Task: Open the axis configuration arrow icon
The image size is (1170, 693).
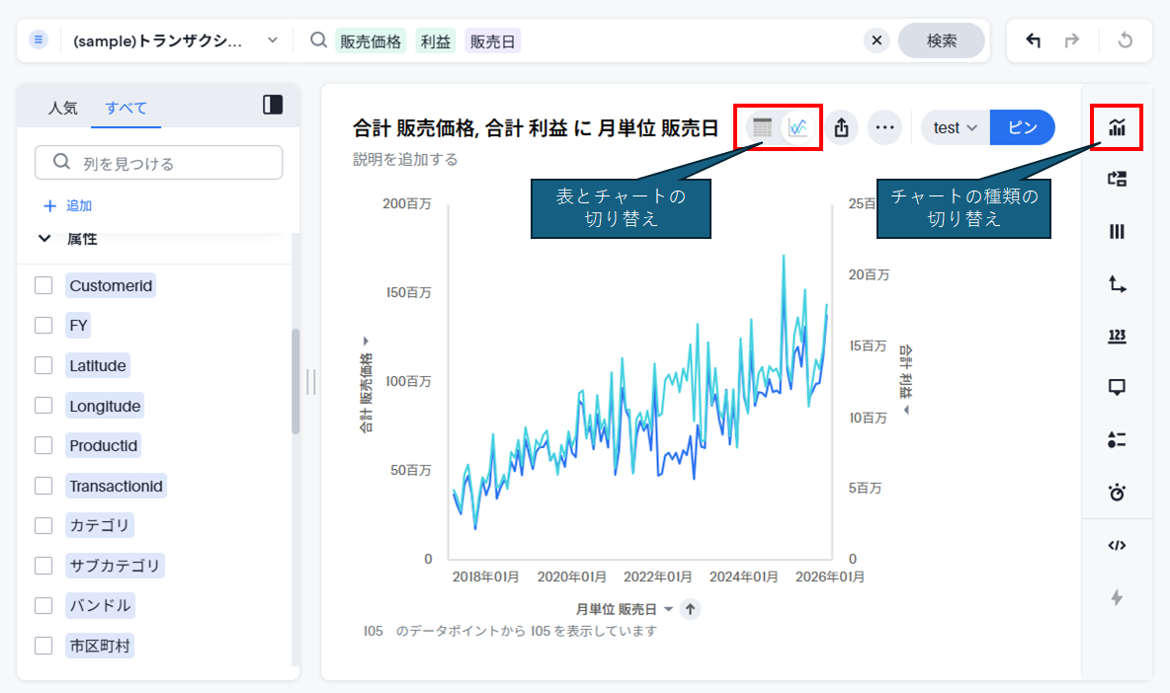Action: tap(1117, 283)
